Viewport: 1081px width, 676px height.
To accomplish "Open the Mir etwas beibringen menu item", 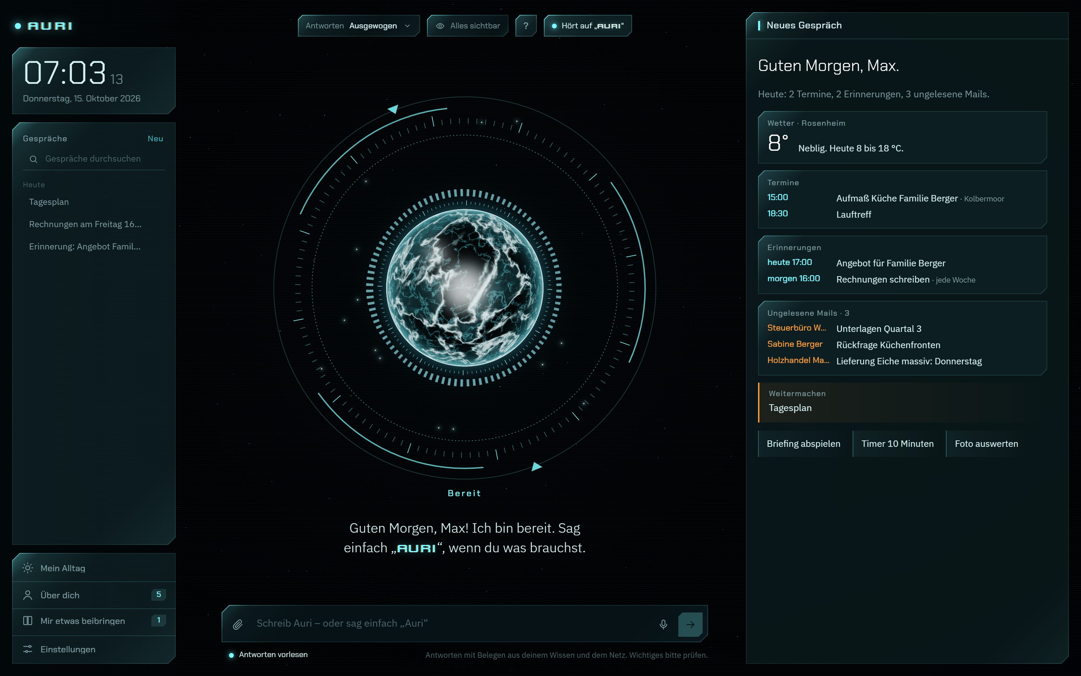I will tap(94, 621).
